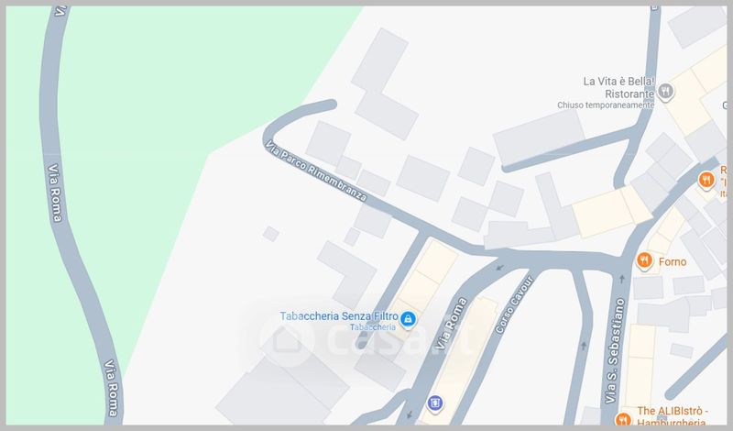Click the Via S. Sebastiano street label
This screenshot has height=431, width=733.
point(615,351)
